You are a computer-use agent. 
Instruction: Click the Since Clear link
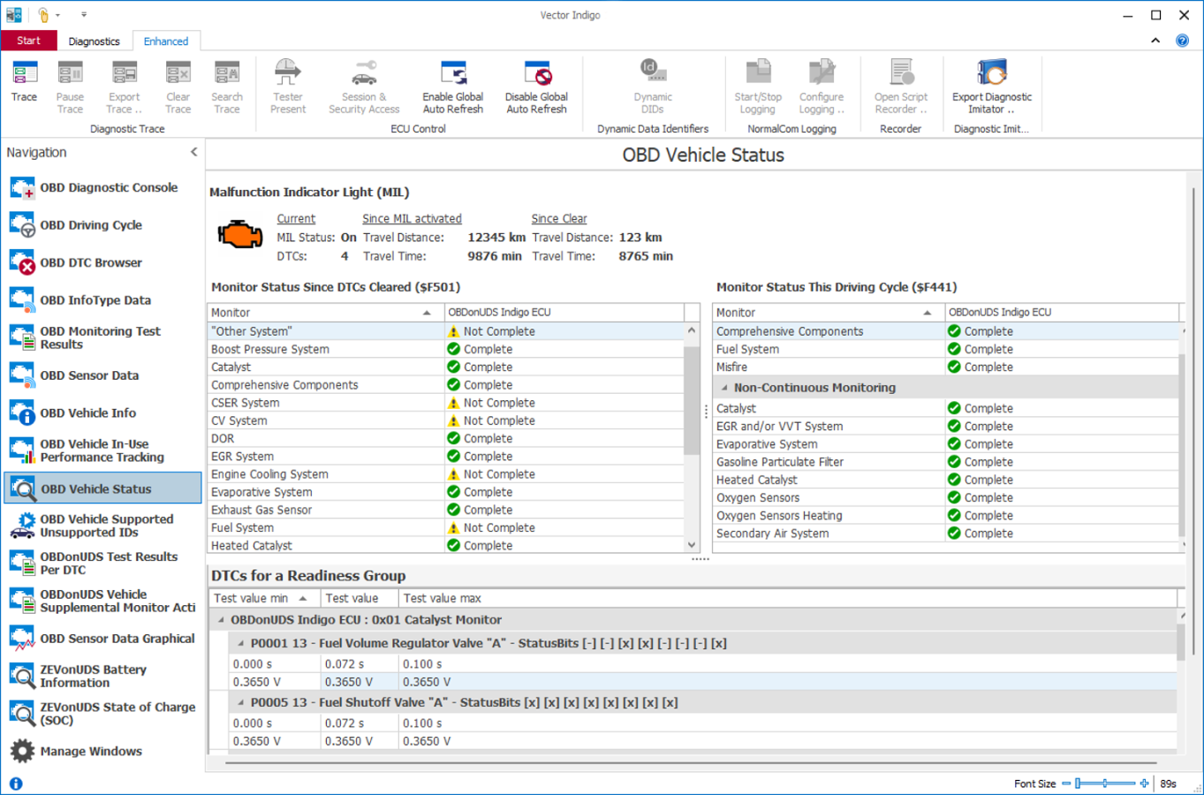click(559, 219)
